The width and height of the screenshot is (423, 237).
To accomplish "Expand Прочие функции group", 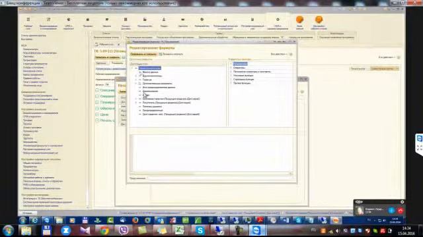I will point(231,84).
